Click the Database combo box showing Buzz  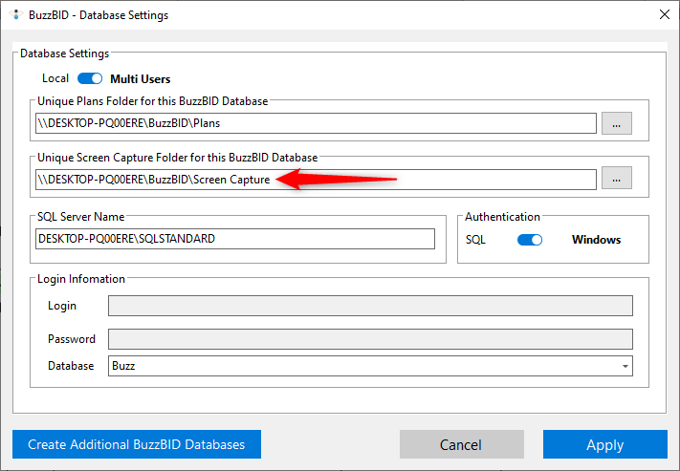click(363, 366)
